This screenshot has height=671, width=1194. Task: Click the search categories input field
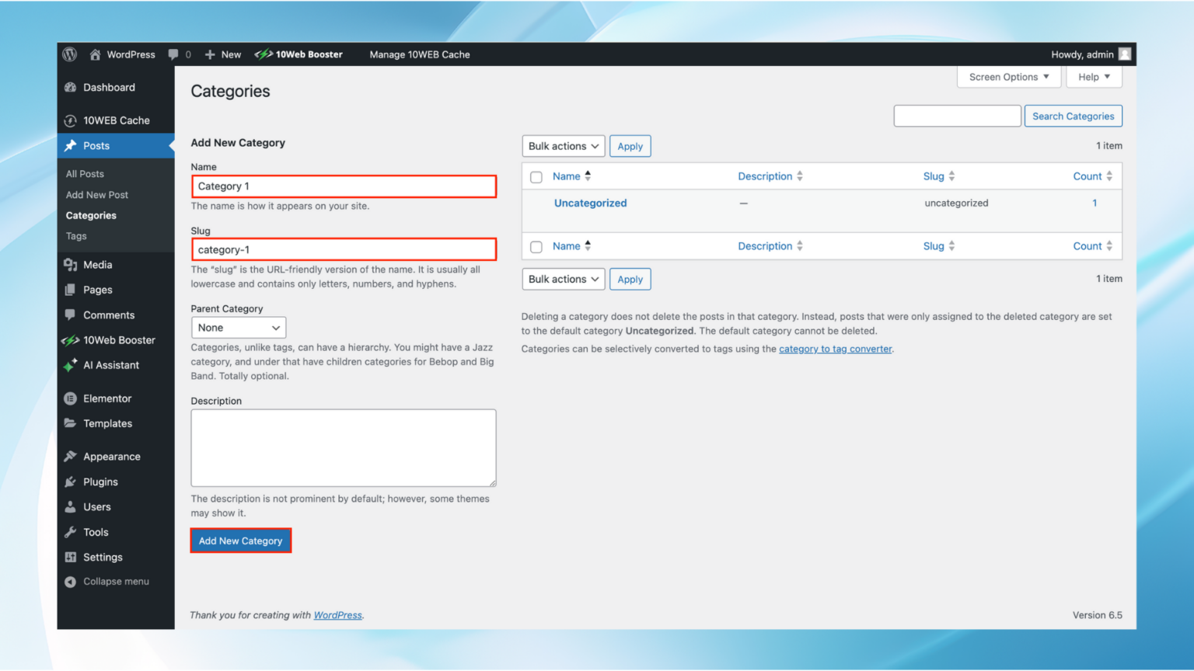(x=957, y=115)
